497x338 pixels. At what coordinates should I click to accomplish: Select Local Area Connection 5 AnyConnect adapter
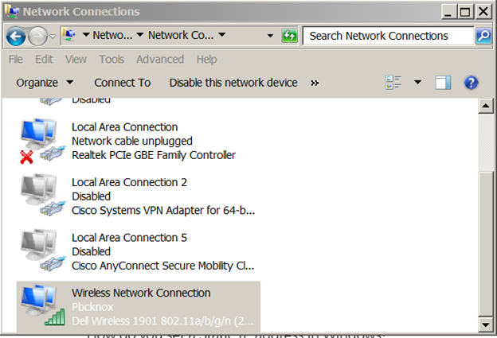[138, 251]
